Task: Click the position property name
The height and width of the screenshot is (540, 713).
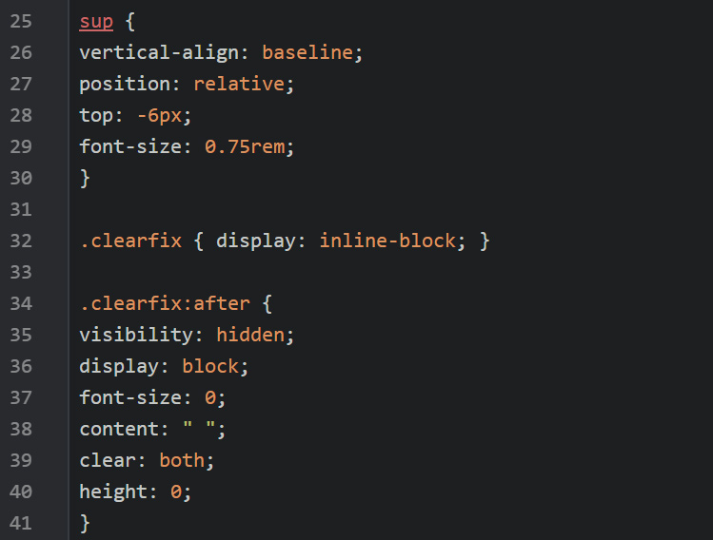Action: coord(125,84)
